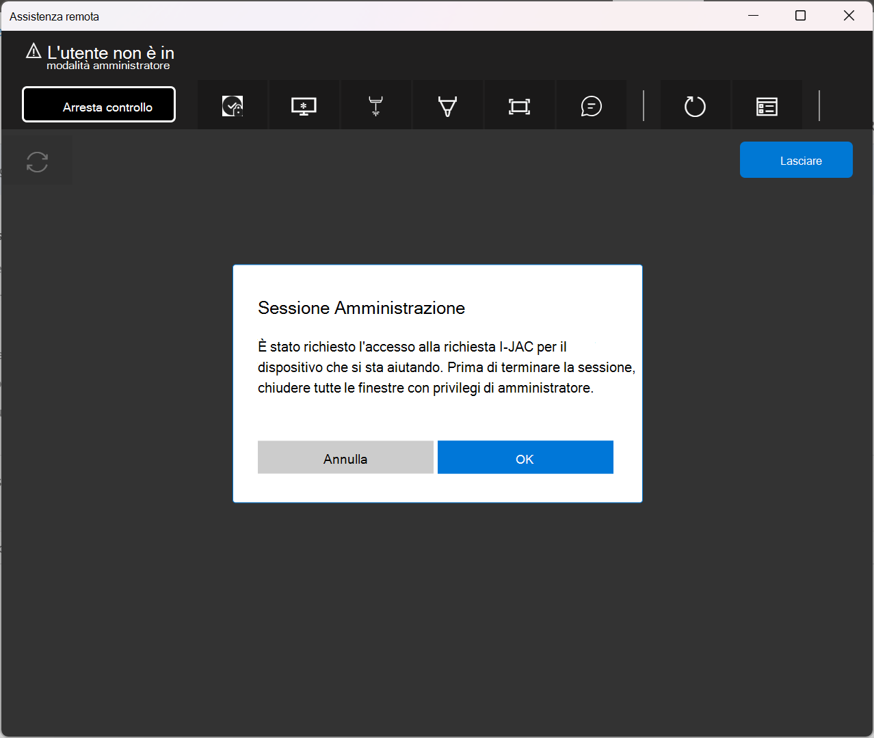
Task: Click the Sessione Amministrazione dialog title
Action: pos(361,308)
